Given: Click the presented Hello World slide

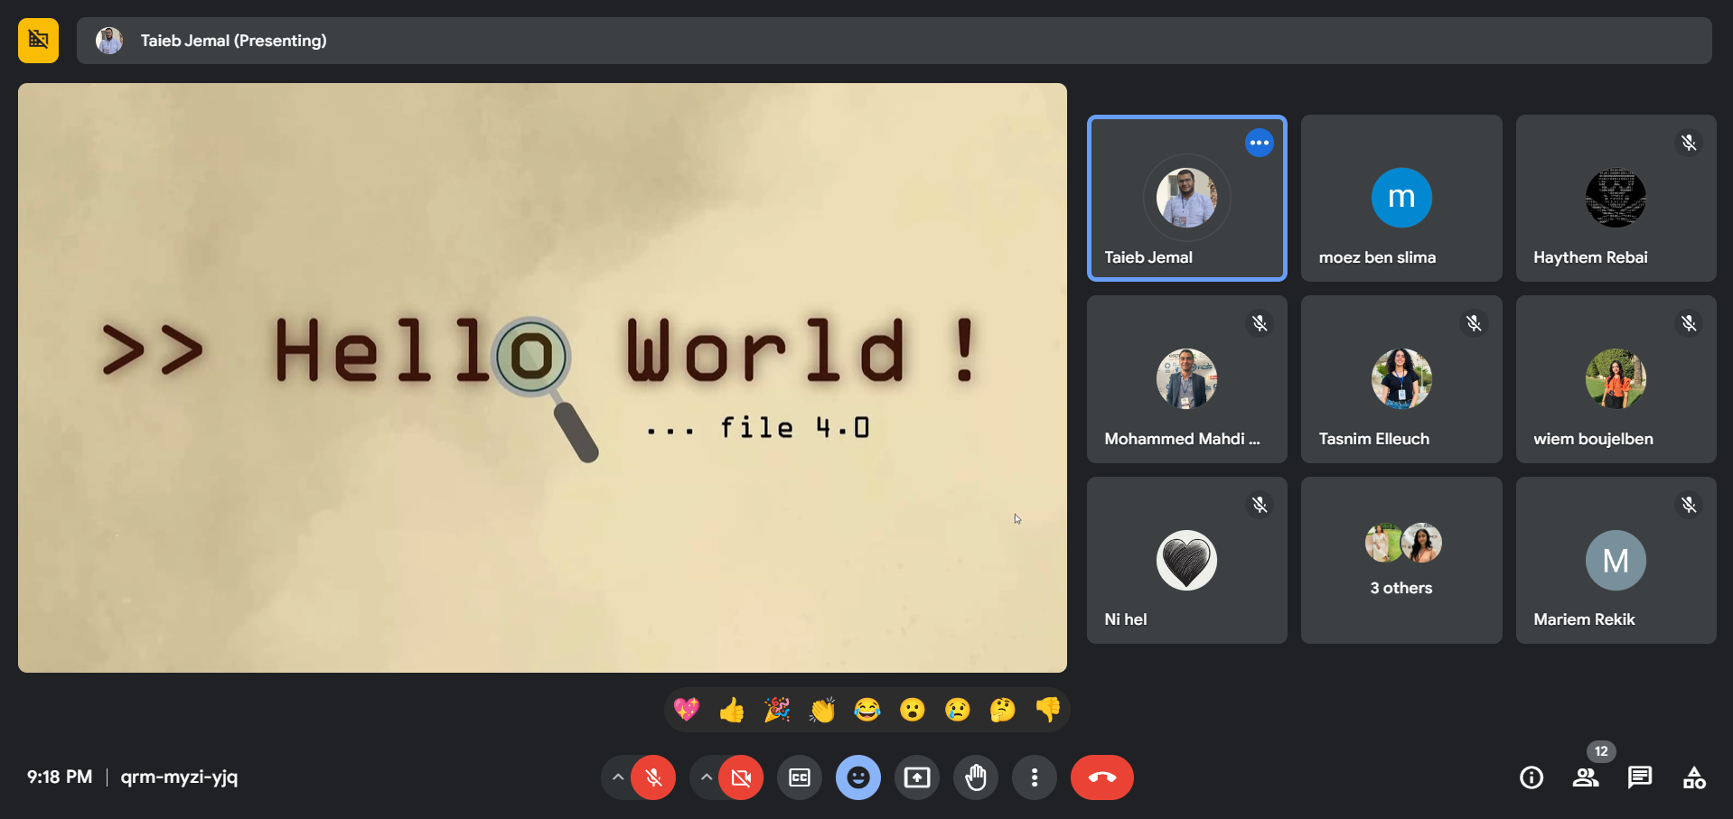Looking at the screenshot, I should (x=542, y=377).
